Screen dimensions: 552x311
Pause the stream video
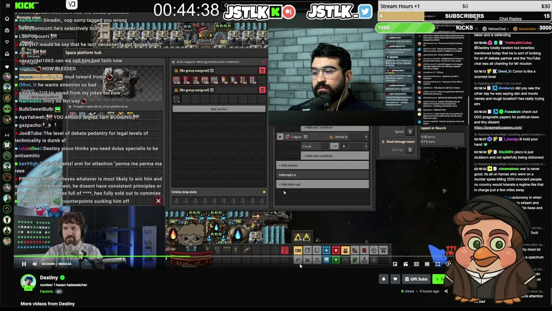[x=24, y=264]
